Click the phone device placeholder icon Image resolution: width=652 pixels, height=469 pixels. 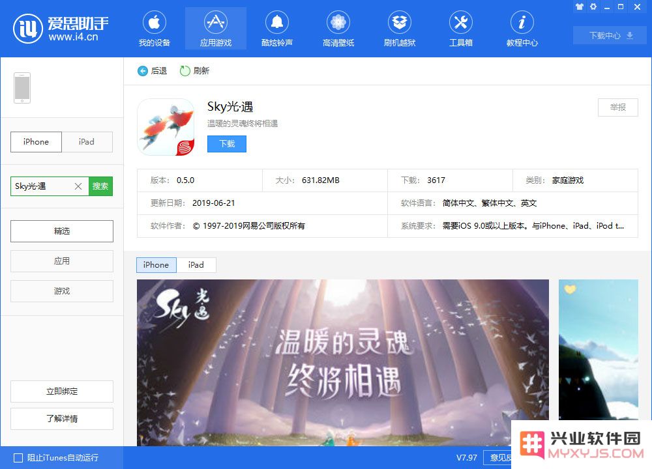click(22, 88)
